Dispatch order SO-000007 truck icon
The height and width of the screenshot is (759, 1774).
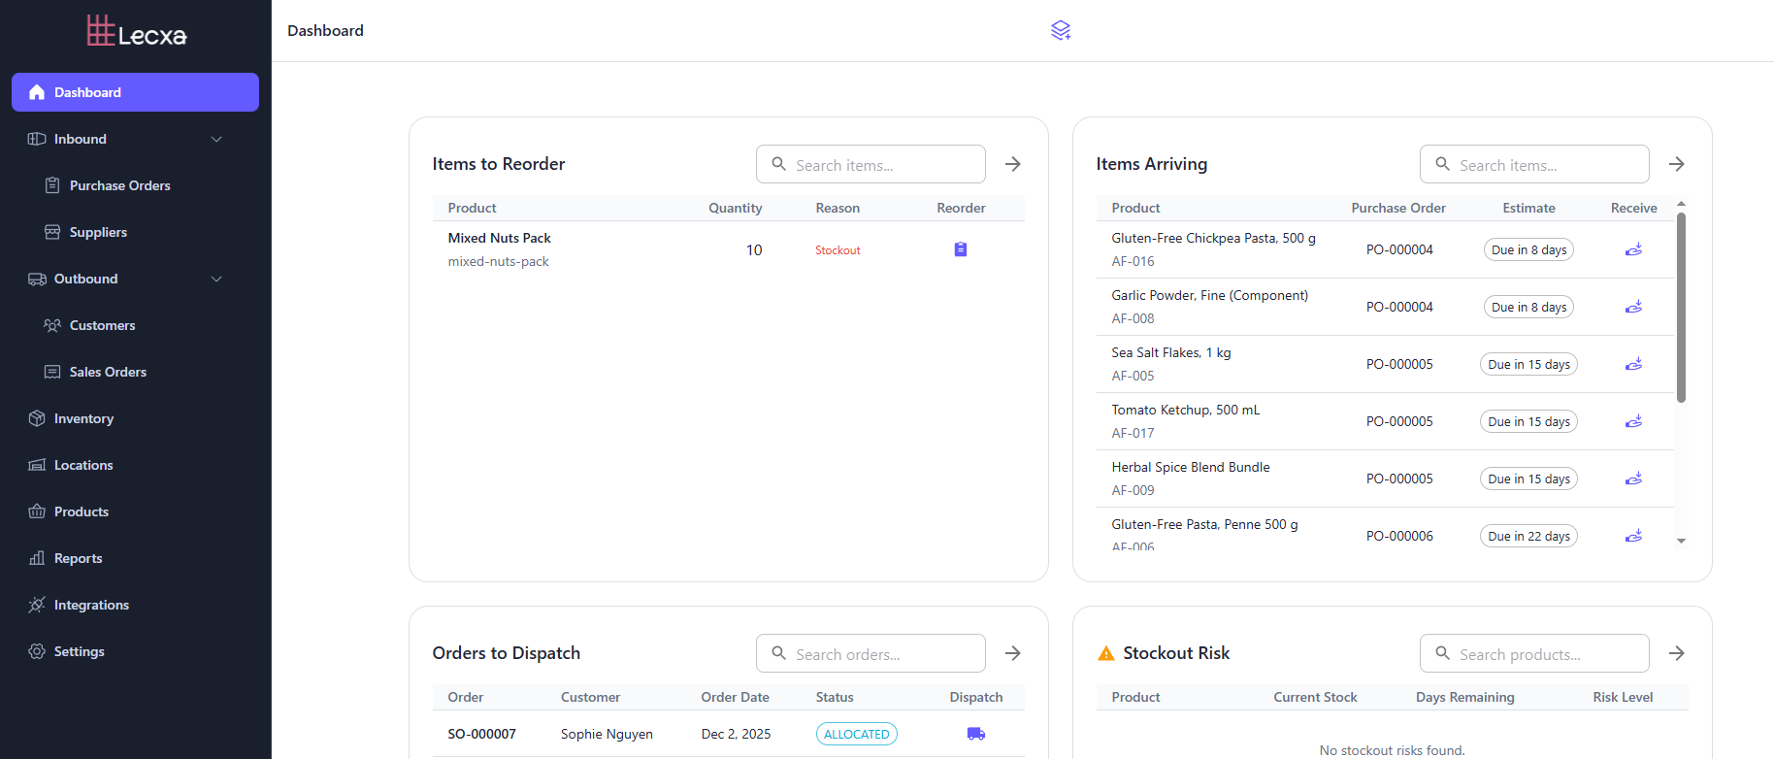tap(975, 734)
